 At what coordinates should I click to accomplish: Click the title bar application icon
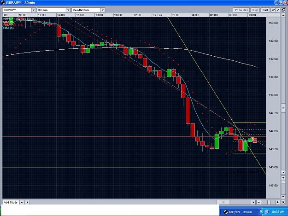pyautogui.click(x=3, y=3)
